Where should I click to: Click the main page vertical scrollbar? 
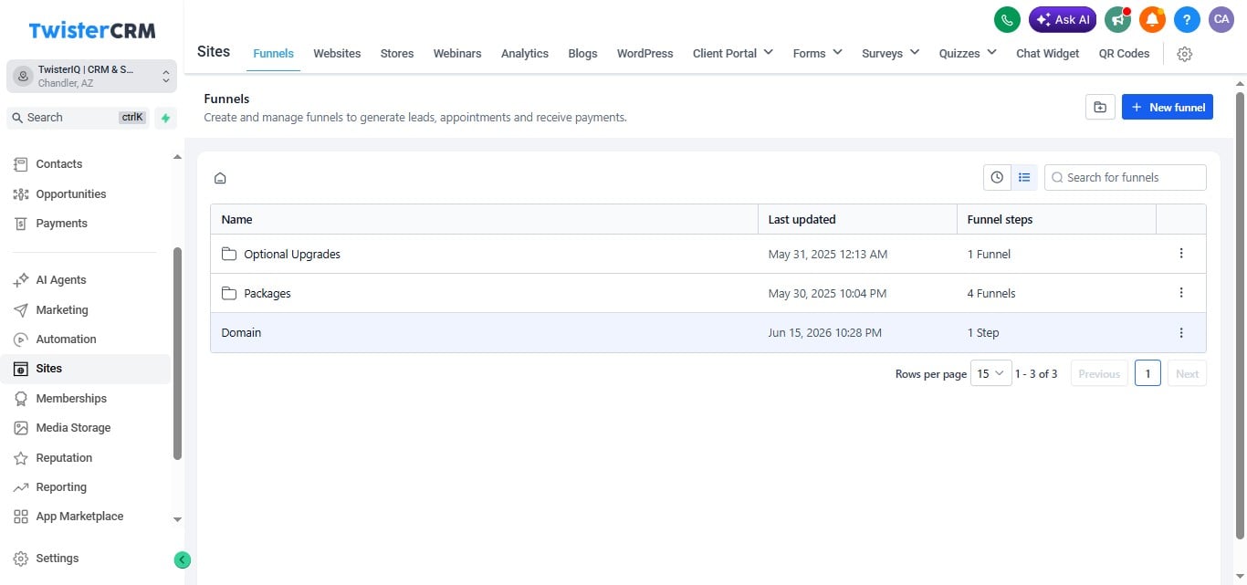[1240, 315]
